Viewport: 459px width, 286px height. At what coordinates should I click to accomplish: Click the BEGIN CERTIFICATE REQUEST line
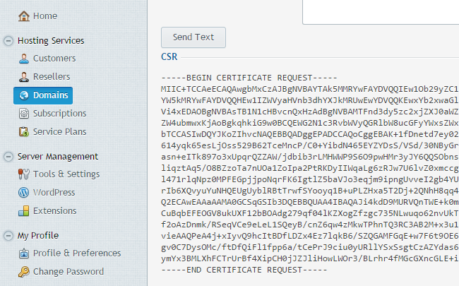click(249, 78)
